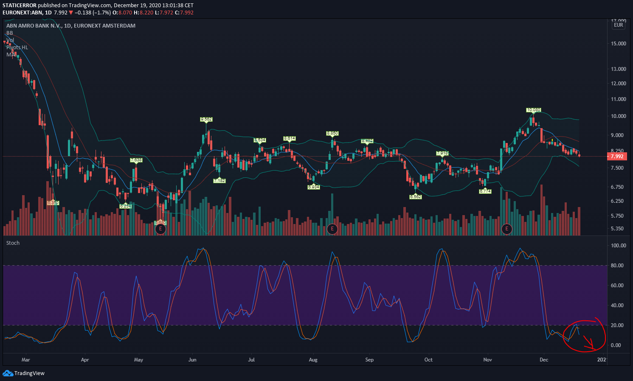The width and height of the screenshot is (633, 381).
Task: Select the 6.934 pivot low label
Action: pyautogui.click(x=313, y=187)
